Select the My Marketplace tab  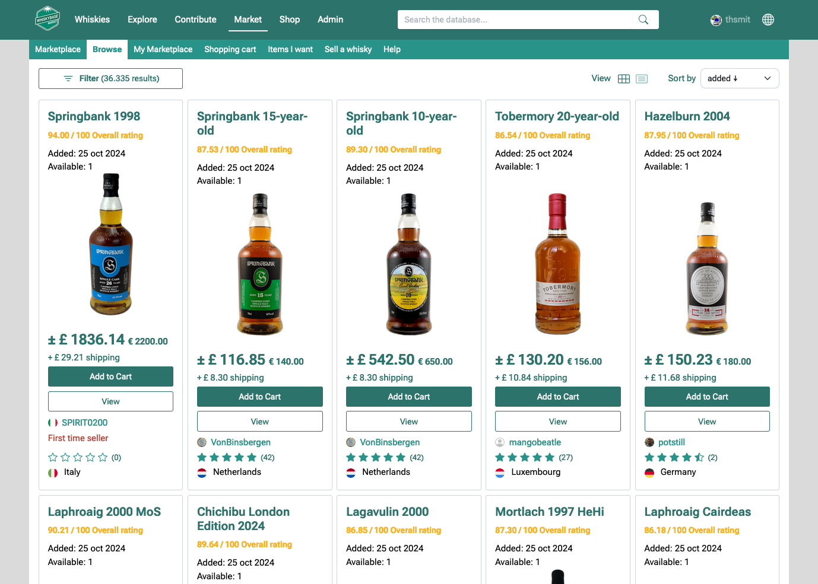point(163,49)
